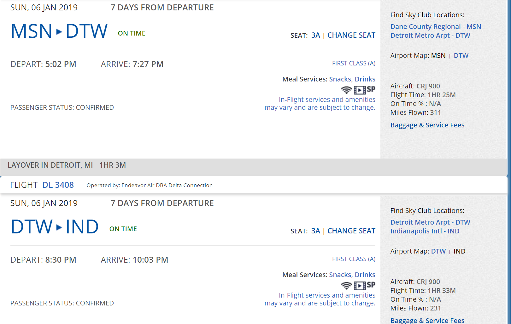The width and height of the screenshot is (511, 324).
Task: Click First Class (A) on the DTW–IND flight
Action: (354, 259)
